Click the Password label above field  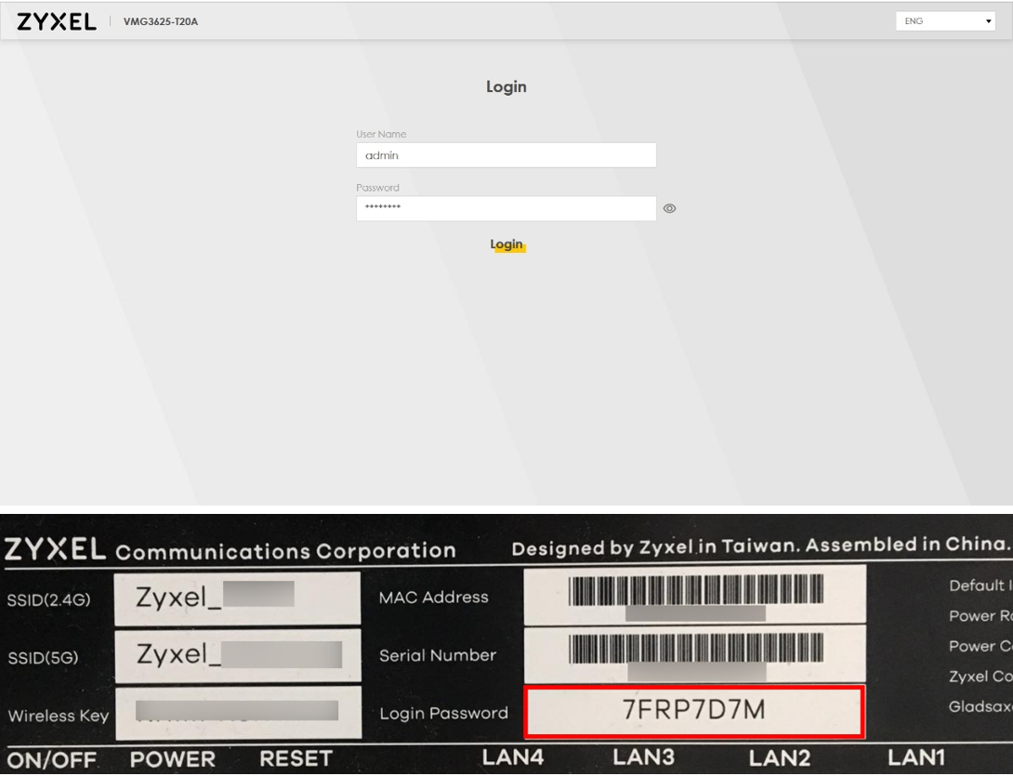point(377,188)
